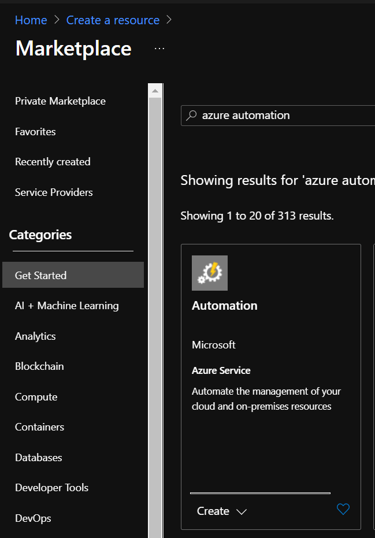
Task: Open the Automation card title
Action: (224, 306)
